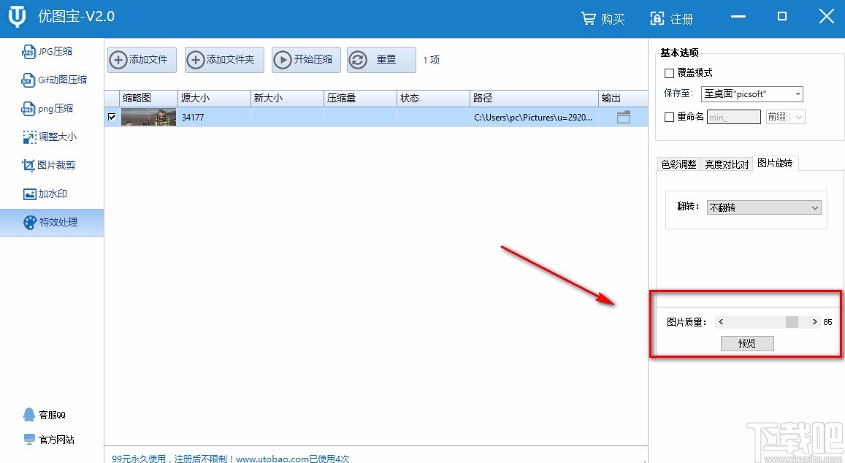Click the 预览 preview button
The height and width of the screenshot is (463, 845).
[747, 343]
